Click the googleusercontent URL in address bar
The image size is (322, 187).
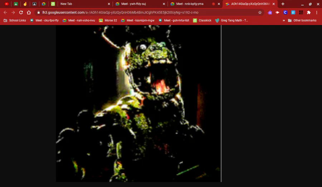click(120, 12)
